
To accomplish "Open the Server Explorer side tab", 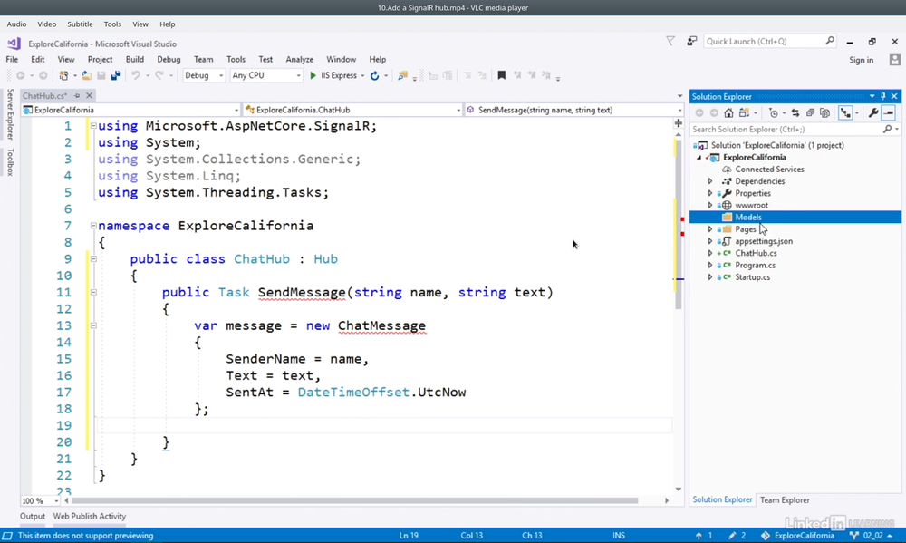I will click(x=10, y=114).
